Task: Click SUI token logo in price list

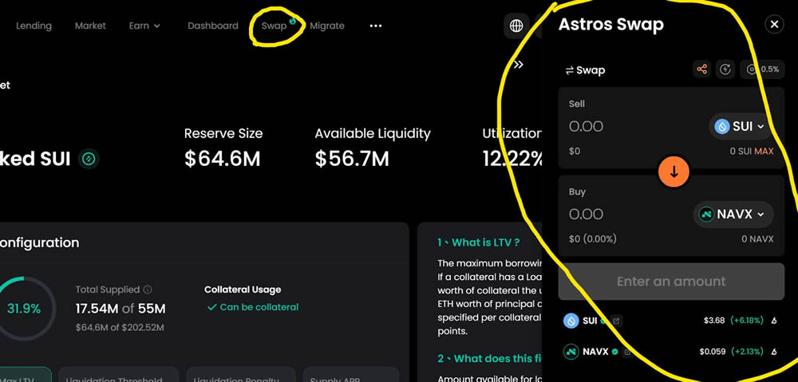Action: click(571, 321)
